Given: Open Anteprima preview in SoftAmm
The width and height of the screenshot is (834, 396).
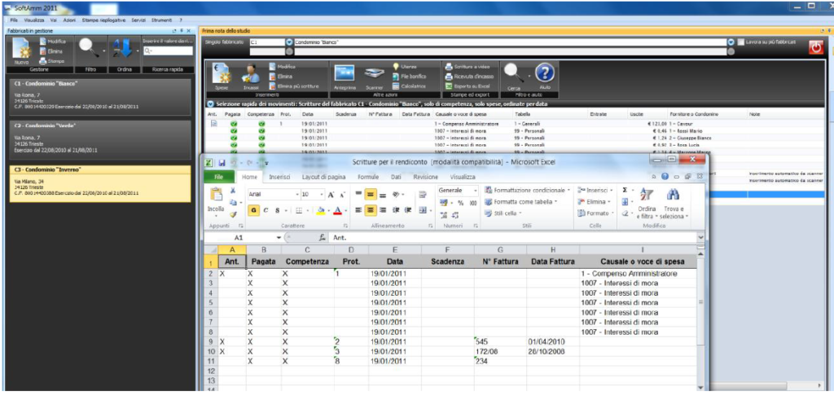Looking at the screenshot, I should coord(345,75).
